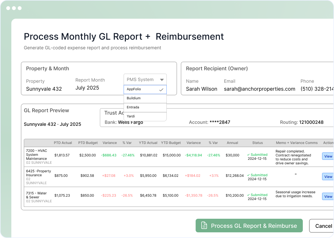Click Process GL Report & Reimburse button
334x238 pixels.
[249, 226]
